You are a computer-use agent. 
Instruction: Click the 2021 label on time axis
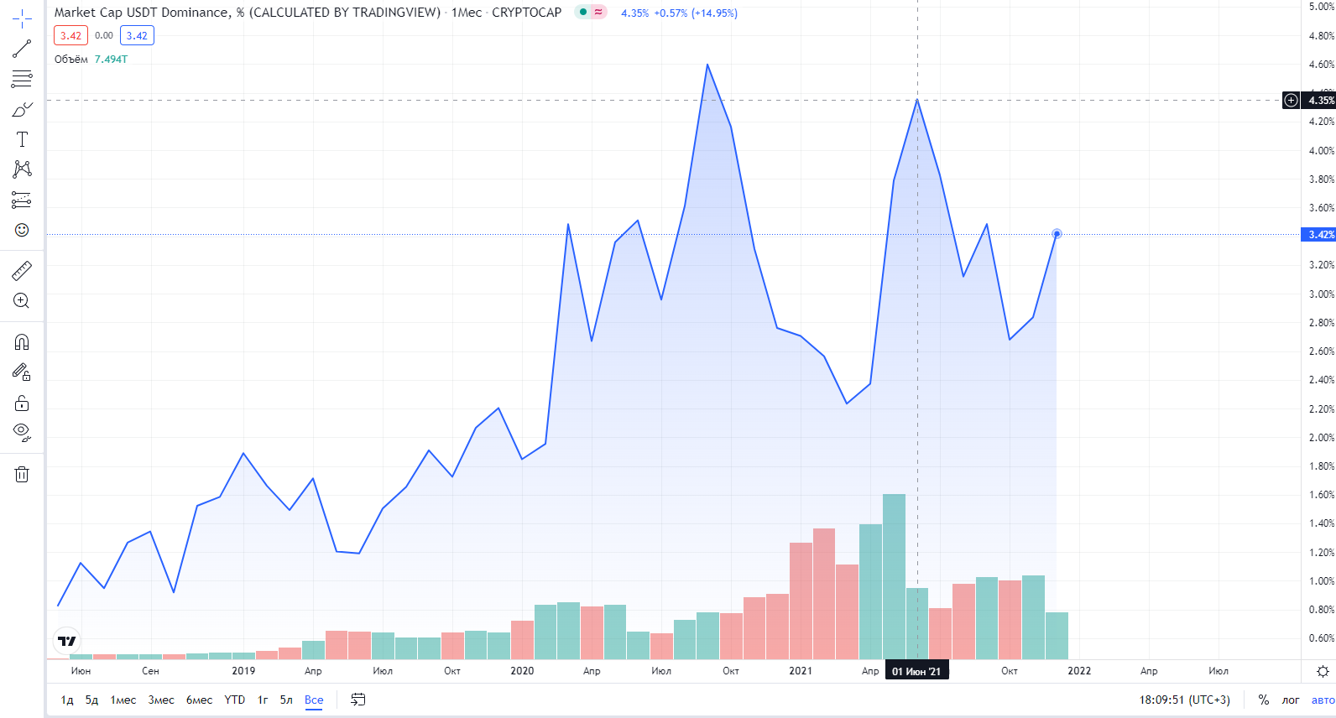pos(801,671)
